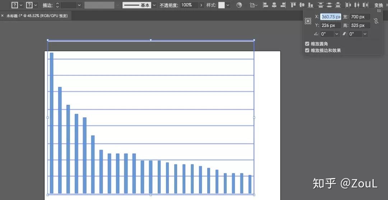Click horizontal distribute center icon
The image size is (388, 200).
tap(357, 5)
